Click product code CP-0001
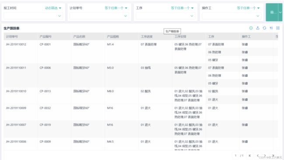The width and height of the screenshot is (284, 160). [45, 45]
